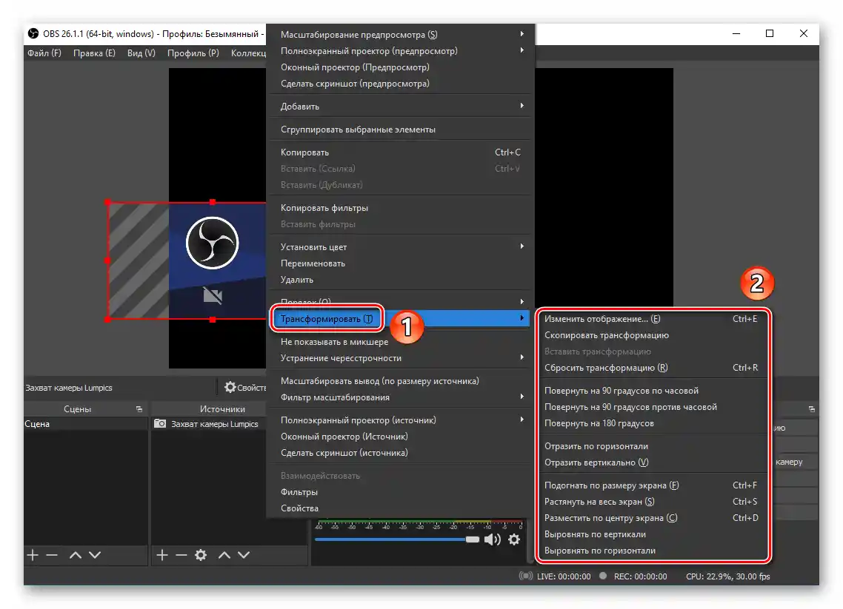Viewport: 843px width, 609px height.
Task: Expand the Трансформировать submenu
Action: 401,319
